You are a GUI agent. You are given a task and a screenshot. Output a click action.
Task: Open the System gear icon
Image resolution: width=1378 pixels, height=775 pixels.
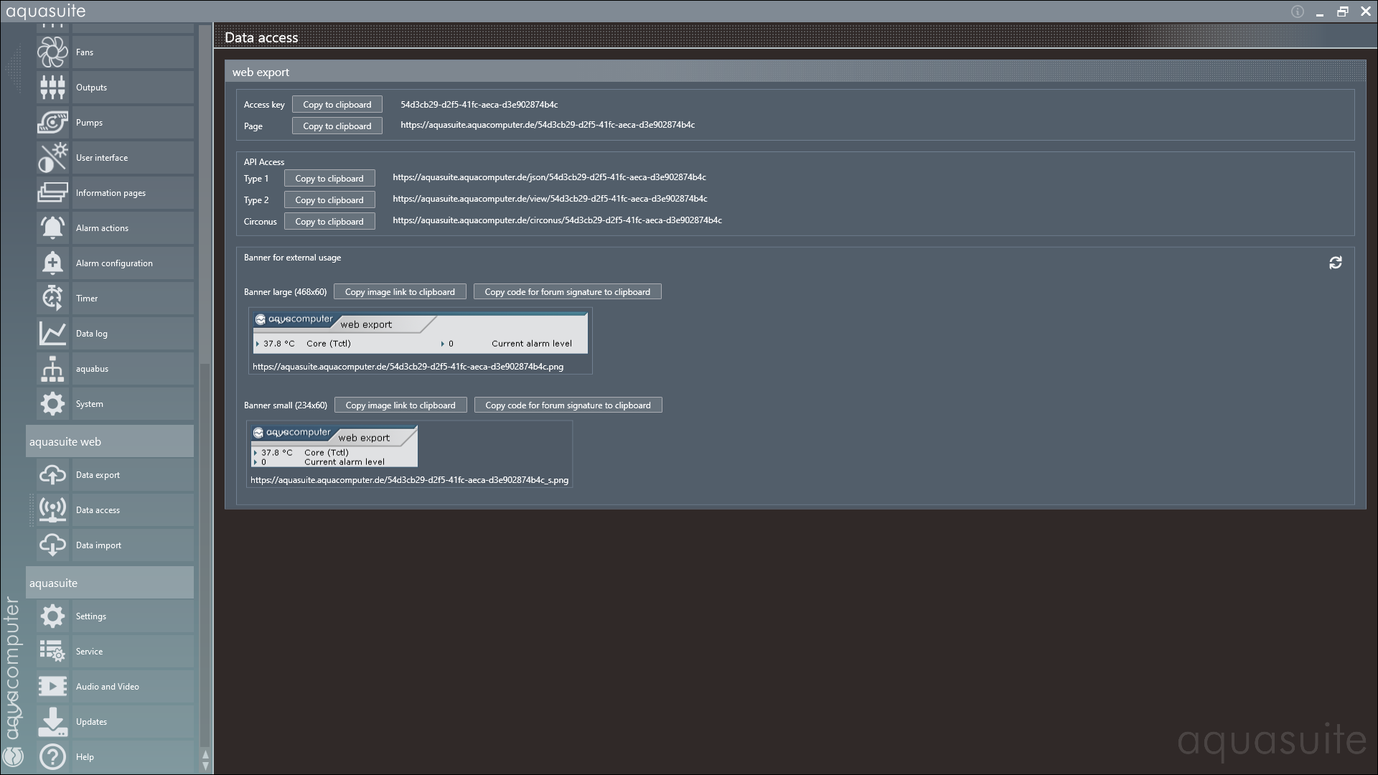tap(52, 404)
